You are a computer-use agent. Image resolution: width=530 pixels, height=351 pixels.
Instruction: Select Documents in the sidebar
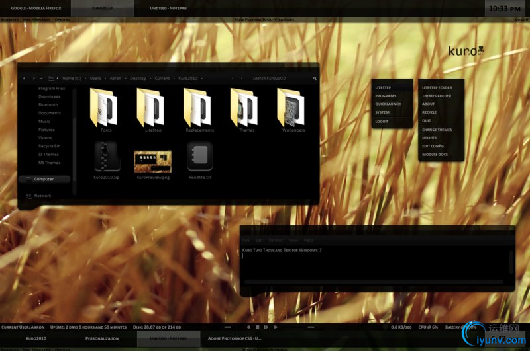49,113
